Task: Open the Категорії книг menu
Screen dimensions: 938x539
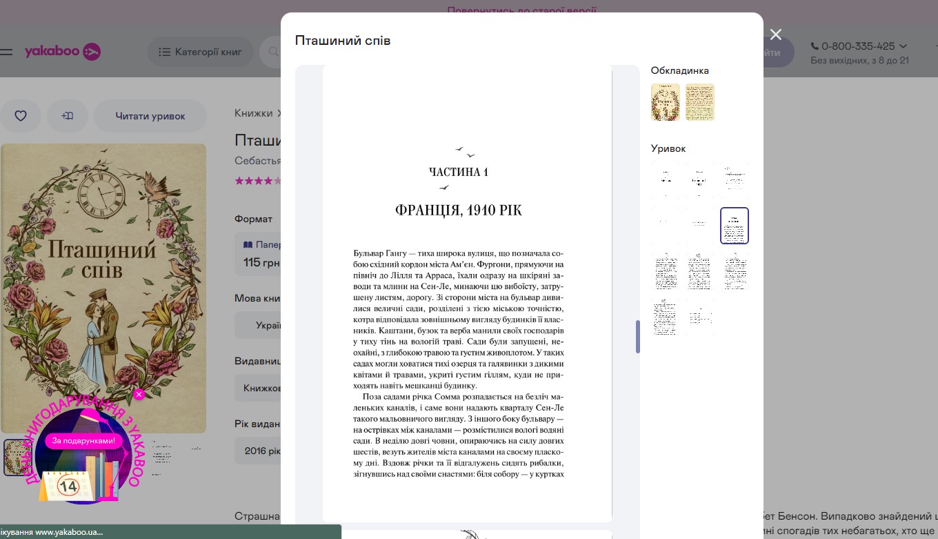Action: click(x=201, y=52)
